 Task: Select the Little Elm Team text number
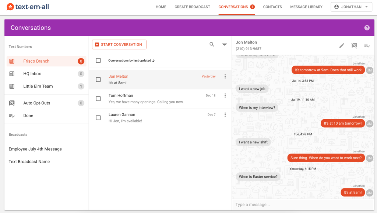38,86
